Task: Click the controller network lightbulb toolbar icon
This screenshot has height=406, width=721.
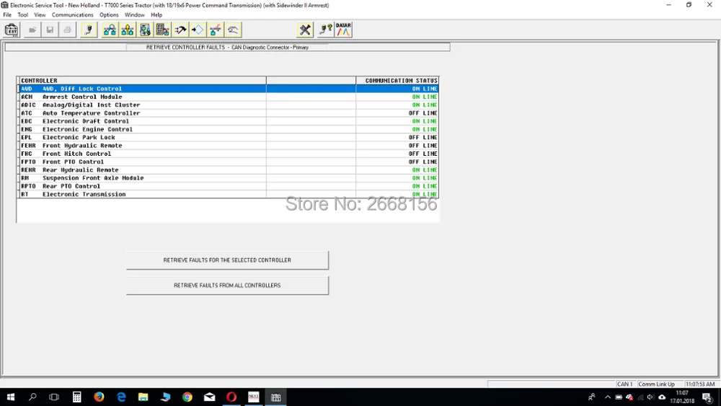Action: pos(128,30)
